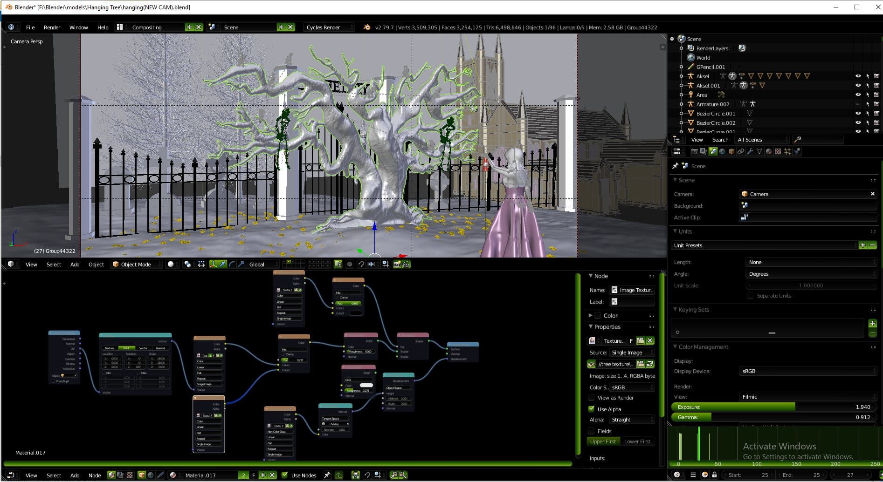Click the Object cube properties icon
The image size is (883, 482).
click(731, 151)
